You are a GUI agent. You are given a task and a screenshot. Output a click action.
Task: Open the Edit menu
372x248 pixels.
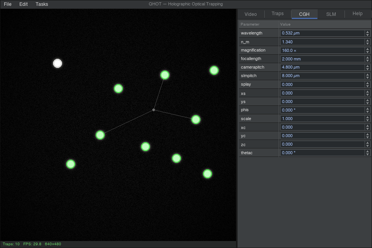pos(24,4)
